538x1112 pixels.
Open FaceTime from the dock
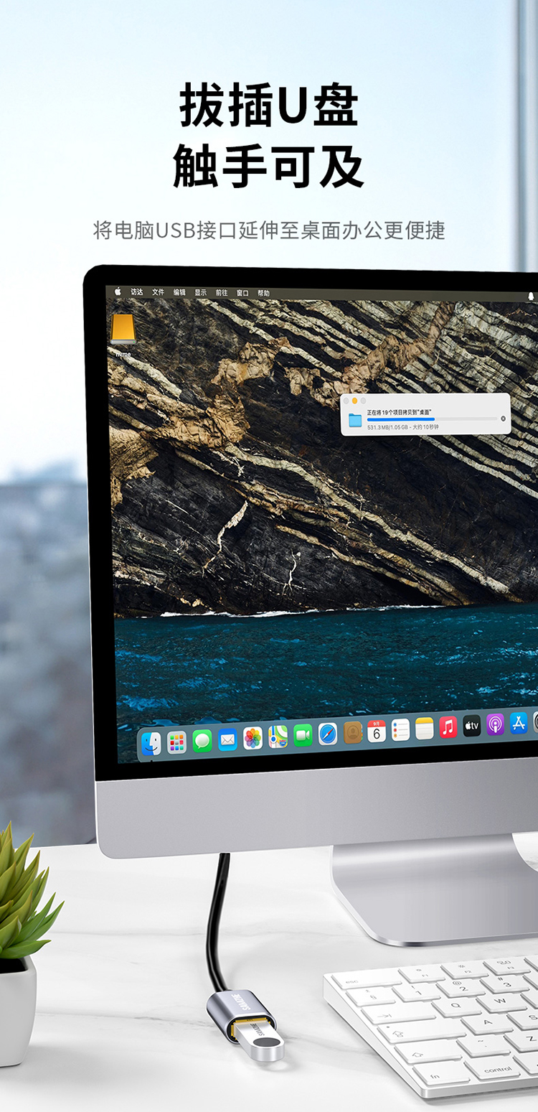click(x=303, y=735)
